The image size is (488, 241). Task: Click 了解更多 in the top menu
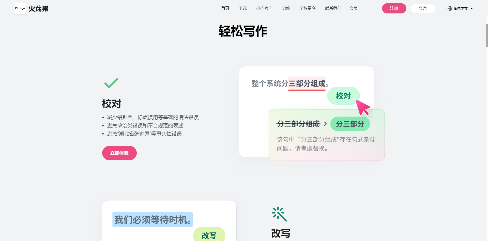tap(307, 8)
